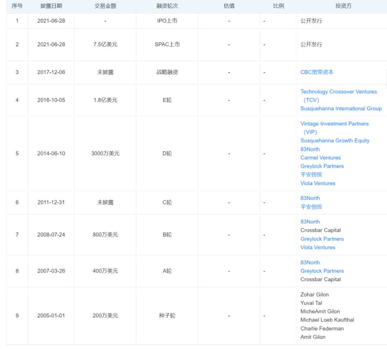
Task: Select the A轮 round cell
Action: pyautogui.click(x=167, y=271)
